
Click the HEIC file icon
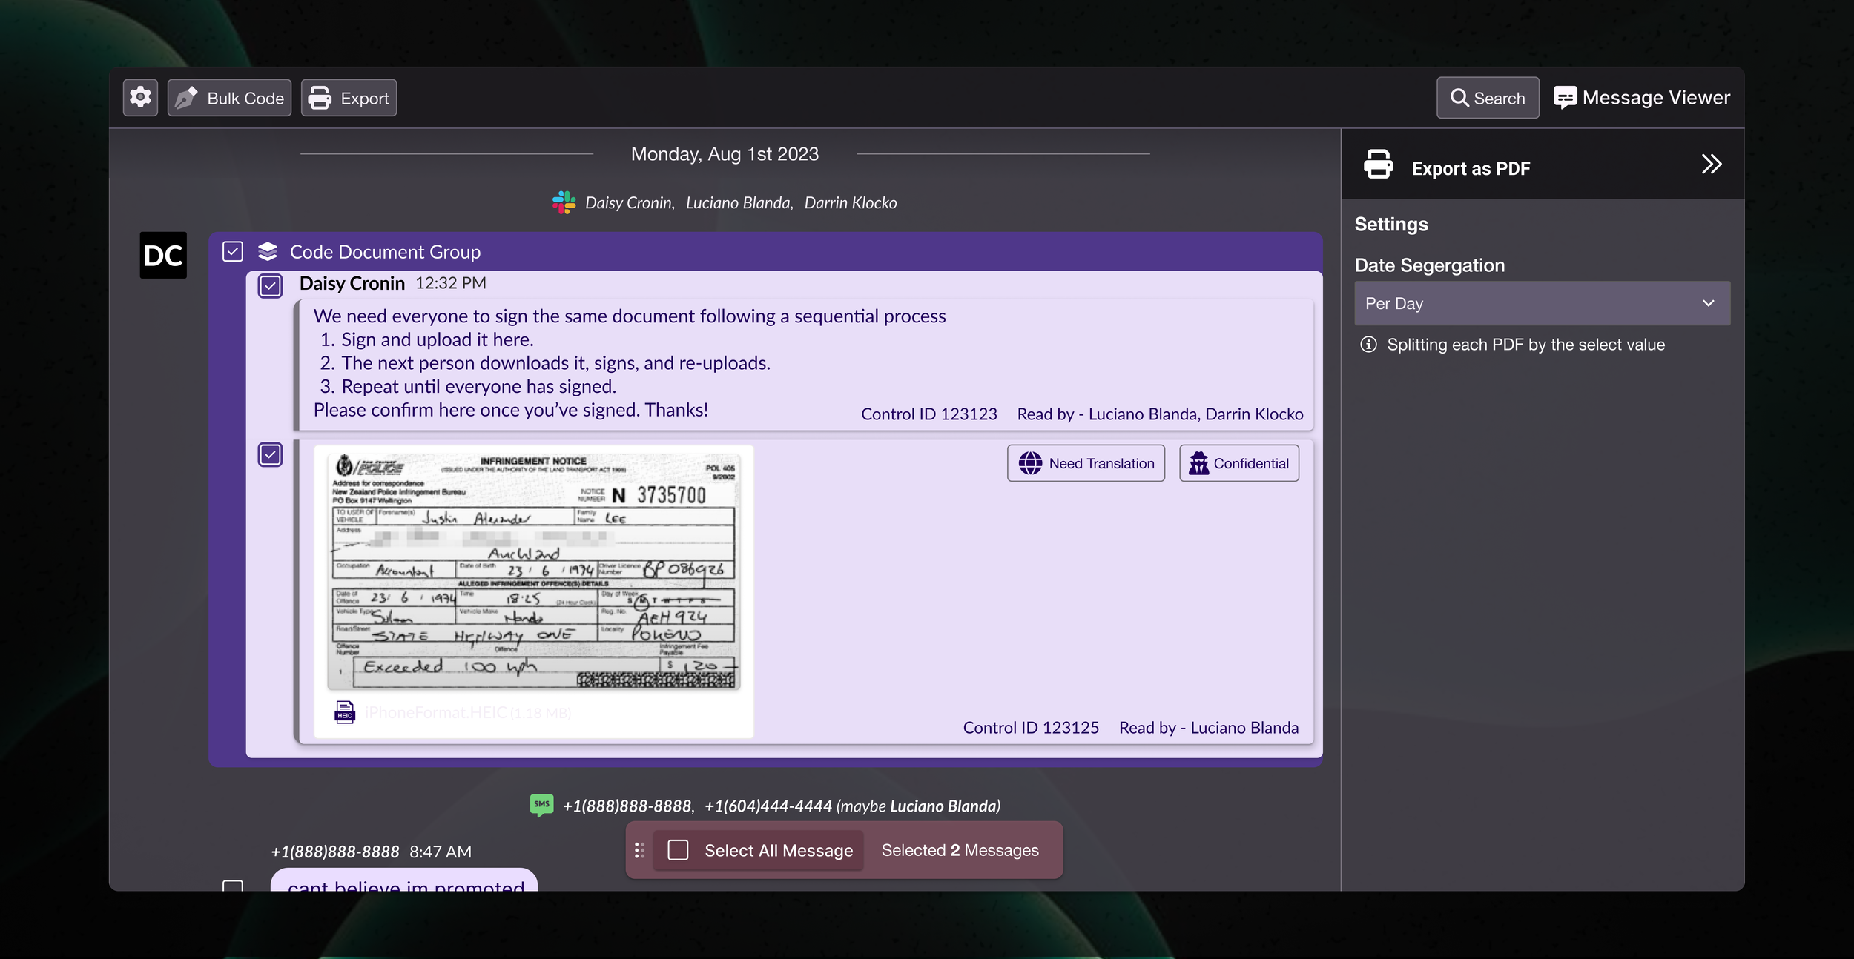pos(345,712)
